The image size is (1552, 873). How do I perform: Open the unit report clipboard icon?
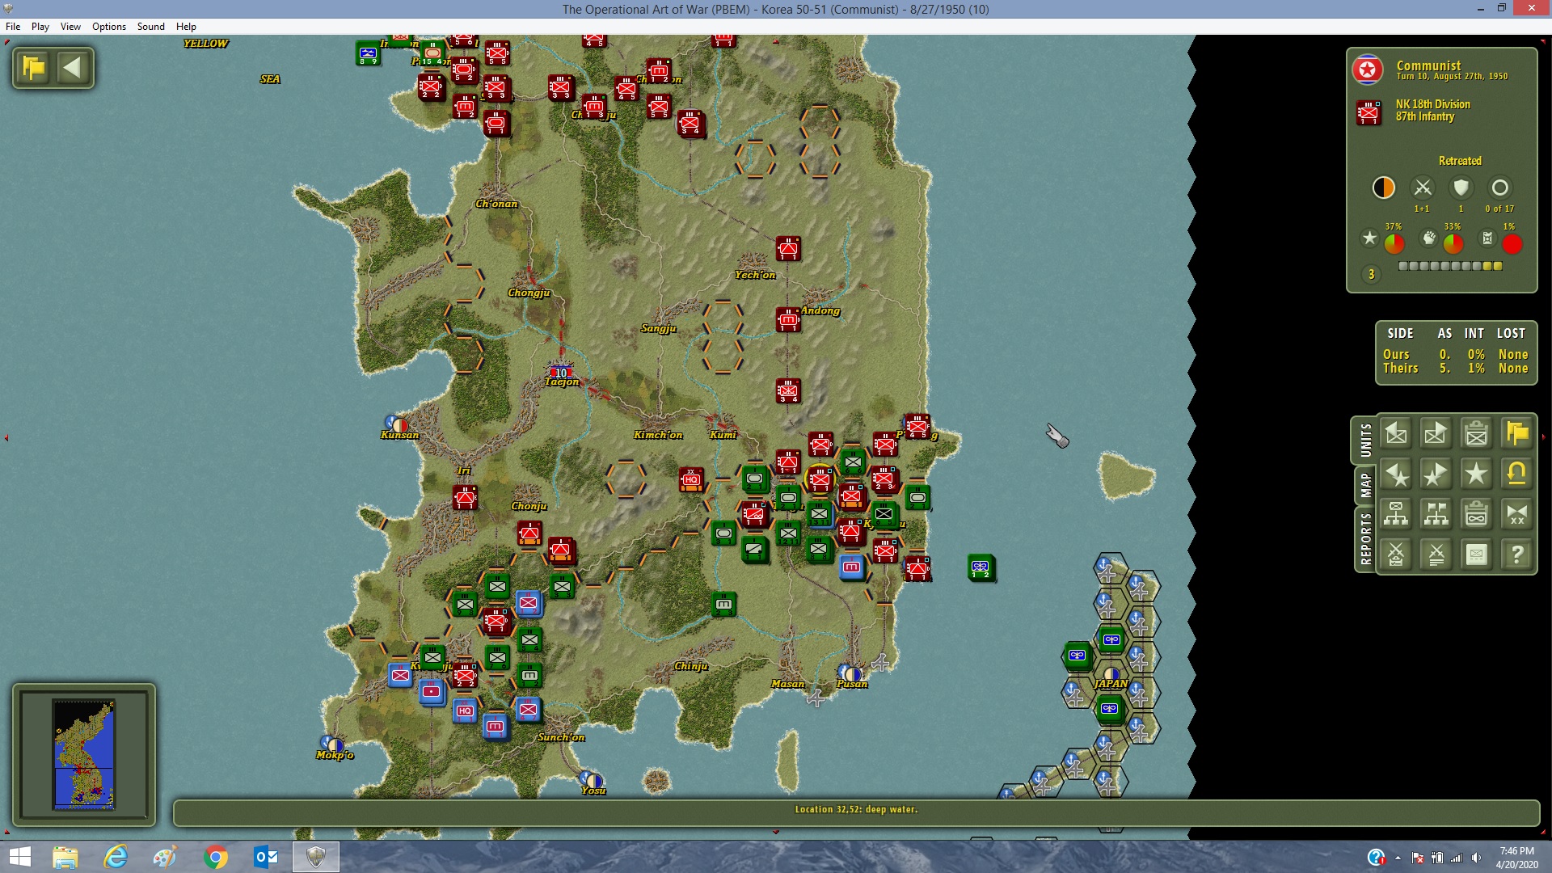(1477, 434)
